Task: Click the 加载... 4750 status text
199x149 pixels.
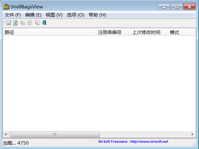Action: click(x=16, y=143)
